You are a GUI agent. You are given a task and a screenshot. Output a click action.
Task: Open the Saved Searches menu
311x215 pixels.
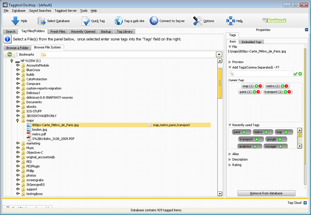[x=40, y=11]
